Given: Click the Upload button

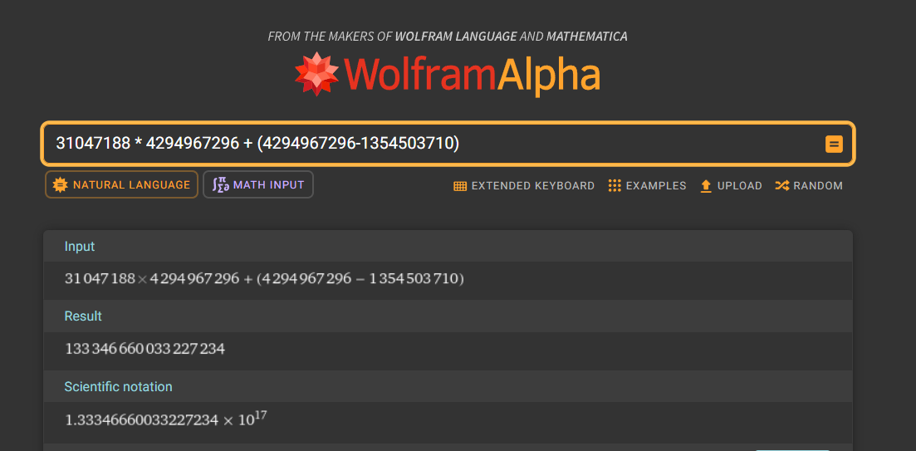Looking at the screenshot, I should (x=731, y=186).
